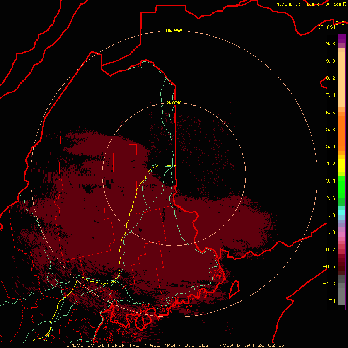Viewport: 348px width, 348px height.
Task: Click the -1.3 value on color scale
Action: pyautogui.click(x=329, y=284)
